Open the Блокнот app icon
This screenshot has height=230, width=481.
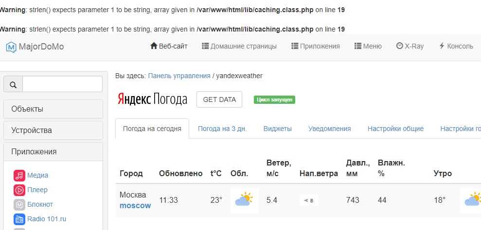click(19, 204)
